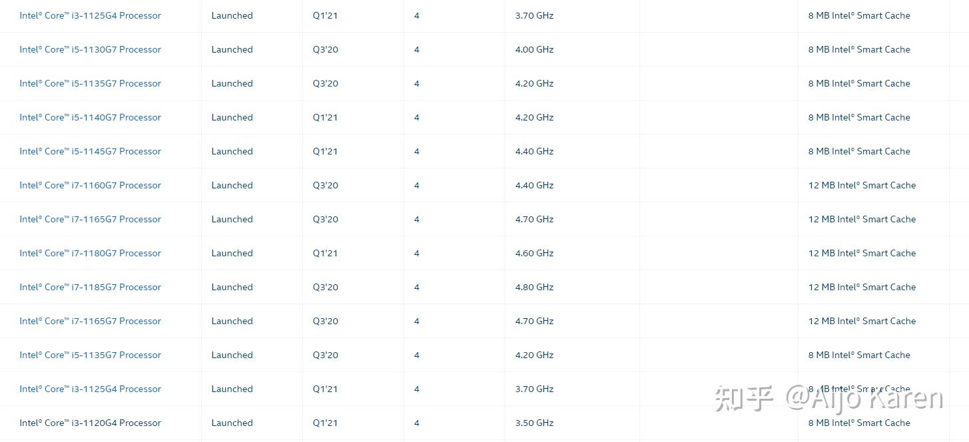Open the Intel Core i5-1130G7 Processor link
The height and width of the screenshot is (442, 969).
(x=90, y=49)
